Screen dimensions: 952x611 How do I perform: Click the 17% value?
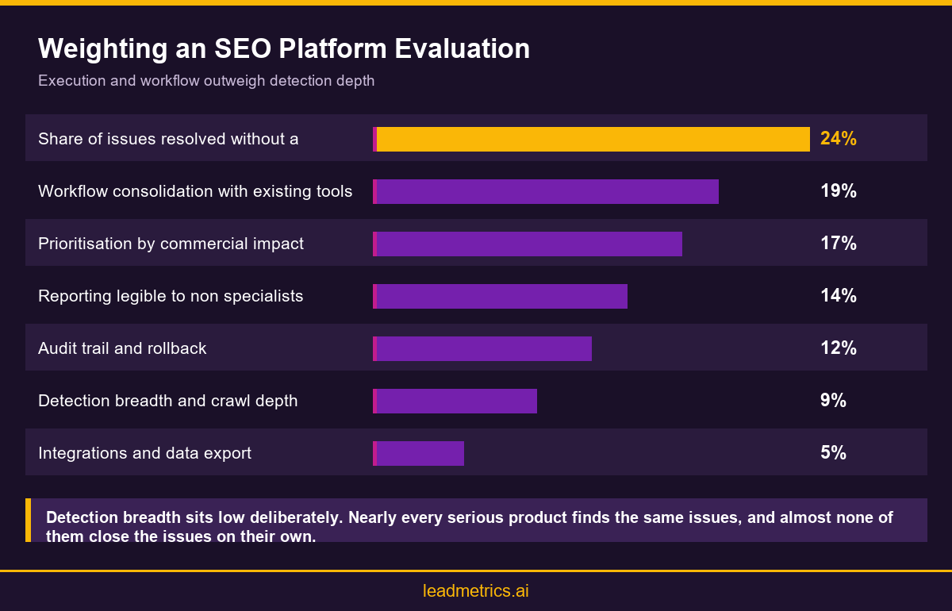839,244
